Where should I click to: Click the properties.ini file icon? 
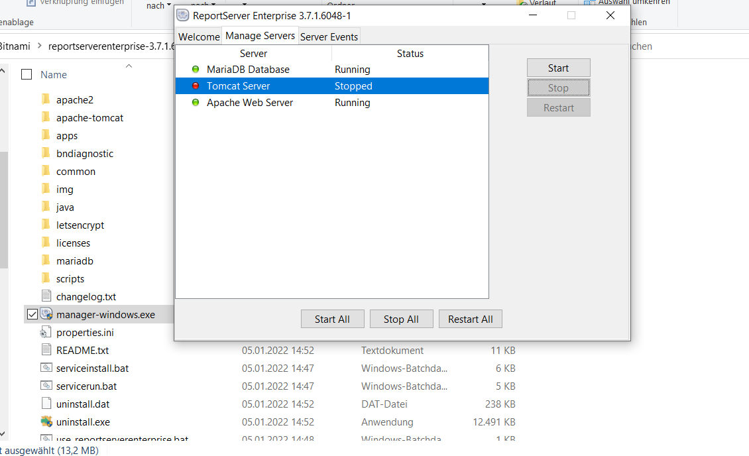coord(46,332)
